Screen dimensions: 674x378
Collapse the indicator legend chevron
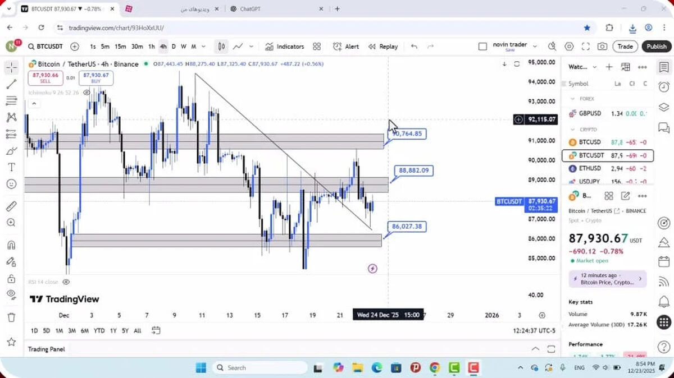33,104
